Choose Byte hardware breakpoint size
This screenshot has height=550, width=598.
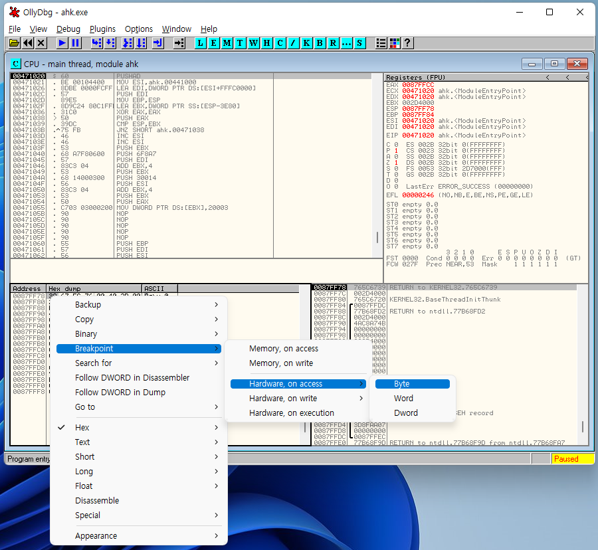tap(412, 384)
